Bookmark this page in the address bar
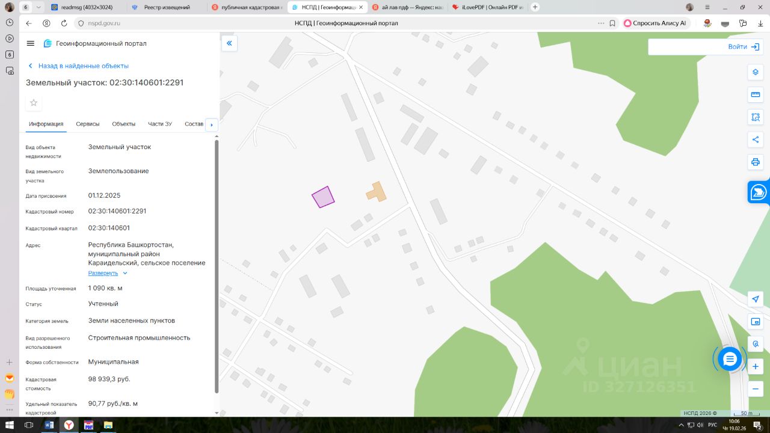This screenshot has height=433, width=770. pyautogui.click(x=612, y=23)
